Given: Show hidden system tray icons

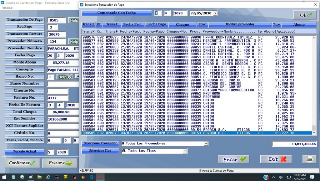Looking at the screenshot, I should pyautogui.click(x=274, y=177).
